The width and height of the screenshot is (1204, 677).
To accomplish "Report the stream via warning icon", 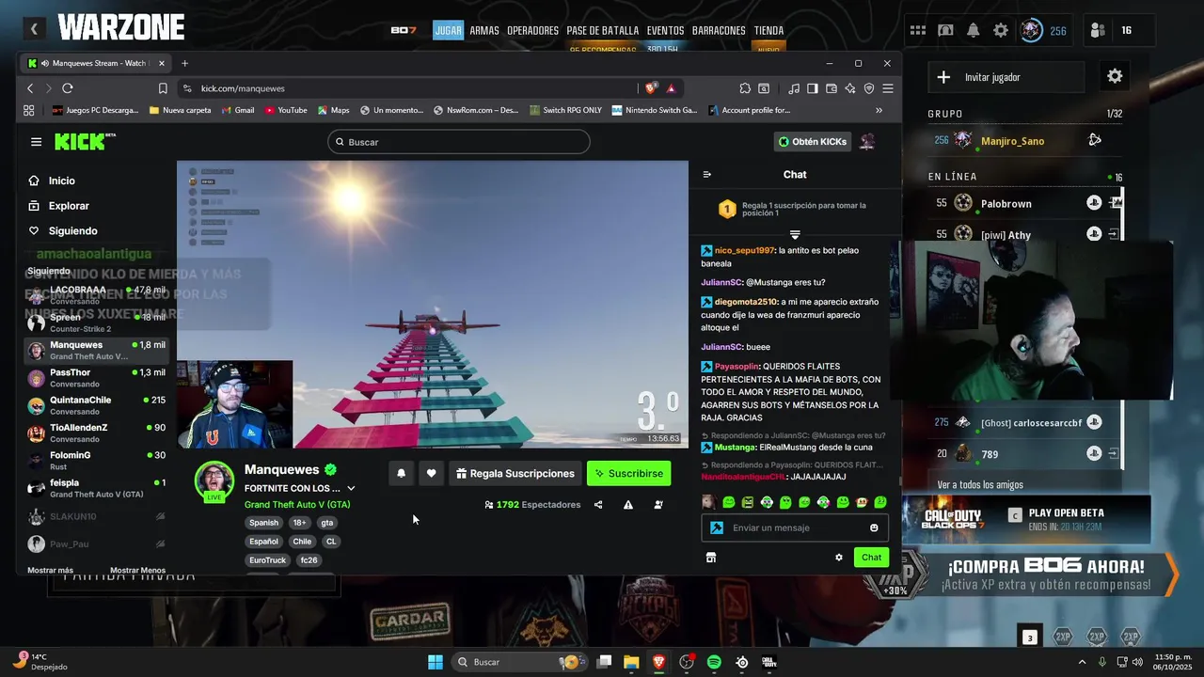I will pos(627,505).
